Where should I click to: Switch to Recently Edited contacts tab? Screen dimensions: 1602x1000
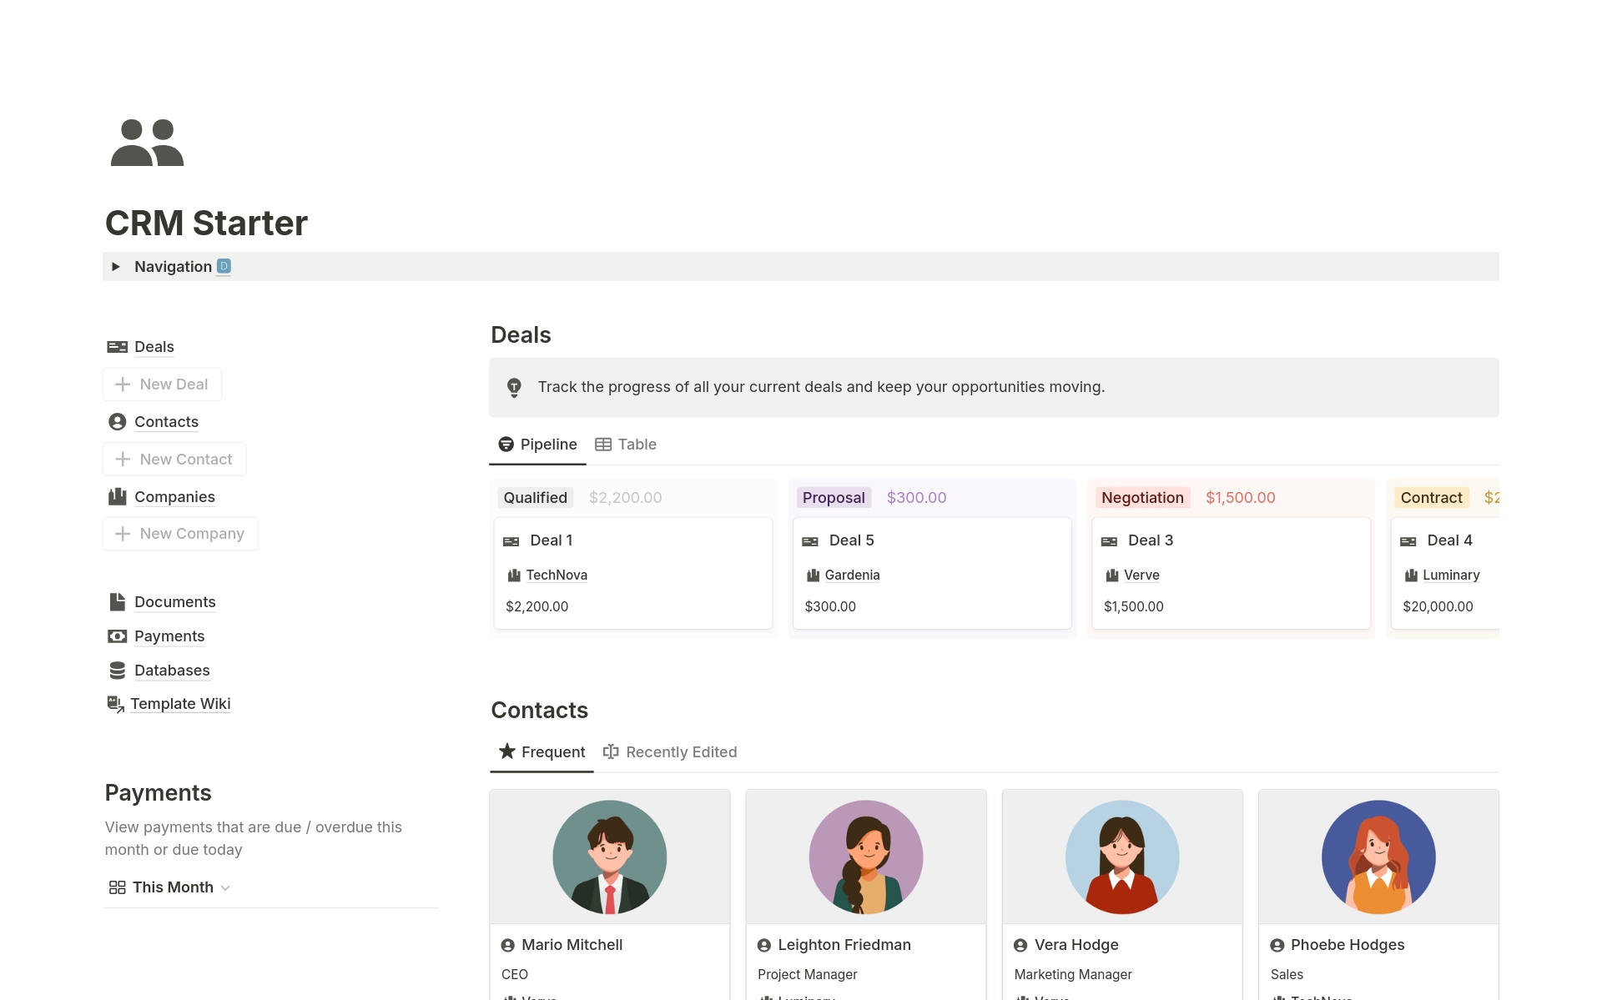coord(670,752)
